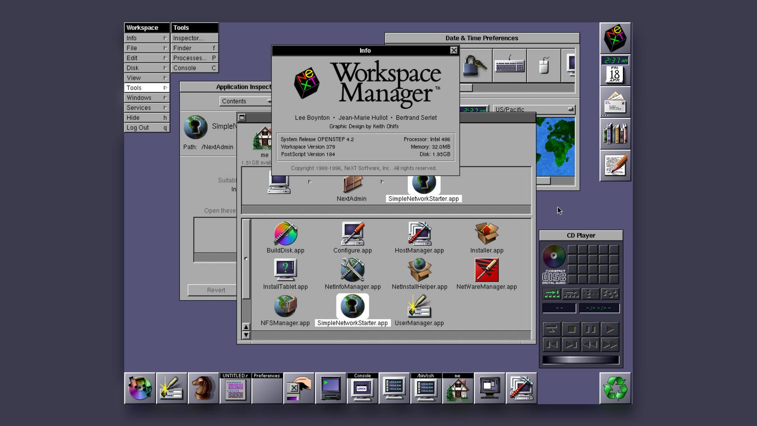The image size is (757, 426).
Task: Expand the Info submenu in Workspace menu
Action: (147, 38)
